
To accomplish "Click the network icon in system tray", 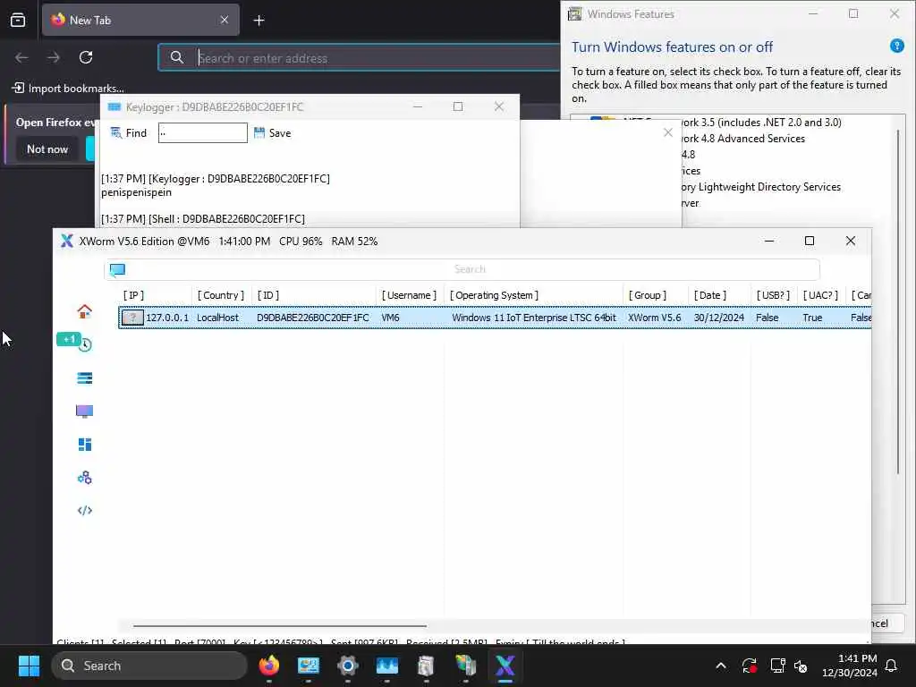I will point(777,666).
